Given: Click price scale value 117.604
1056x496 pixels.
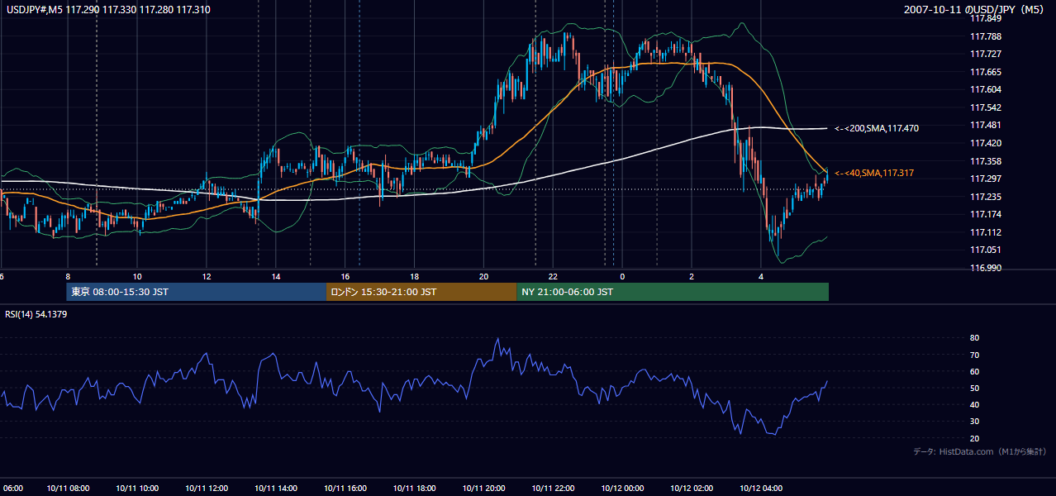Looking at the screenshot, I should [x=984, y=89].
